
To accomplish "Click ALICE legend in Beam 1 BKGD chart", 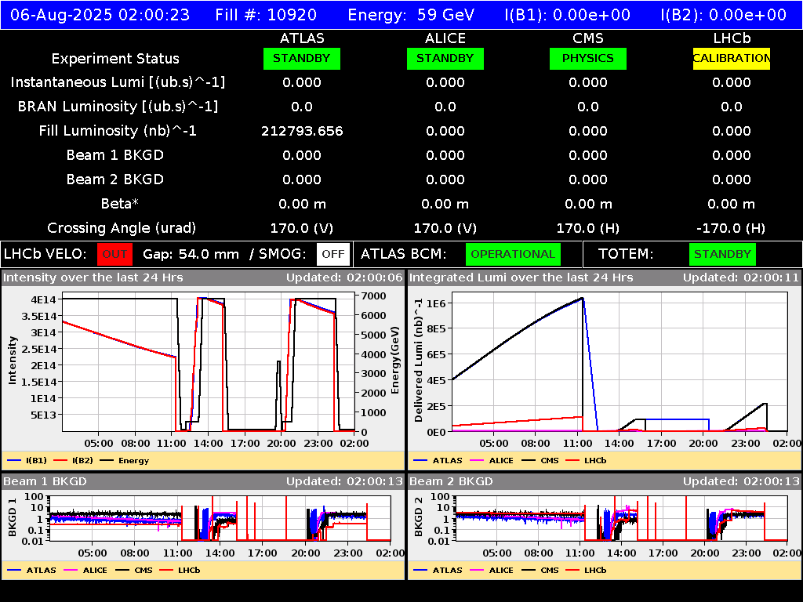I will [x=85, y=570].
